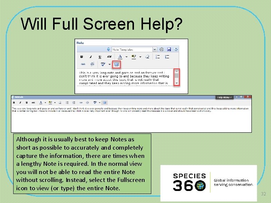Apply highlight color in small Note editor
The width and height of the screenshot is (271, 203).
134,57
